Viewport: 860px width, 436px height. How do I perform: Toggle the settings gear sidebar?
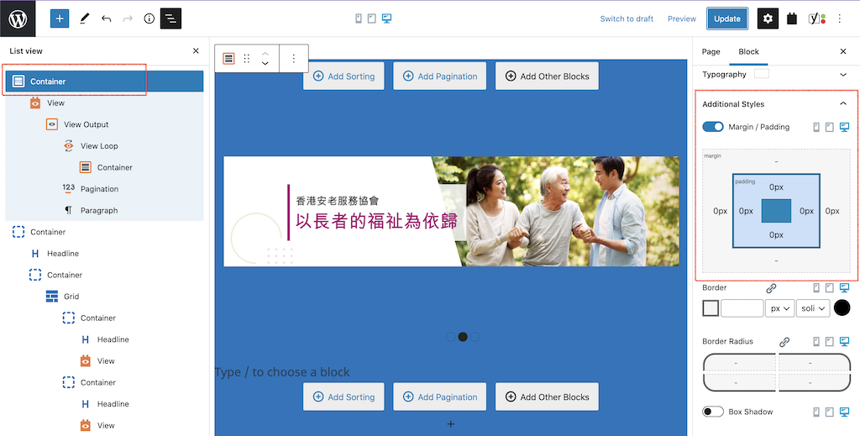coord(768,18)
